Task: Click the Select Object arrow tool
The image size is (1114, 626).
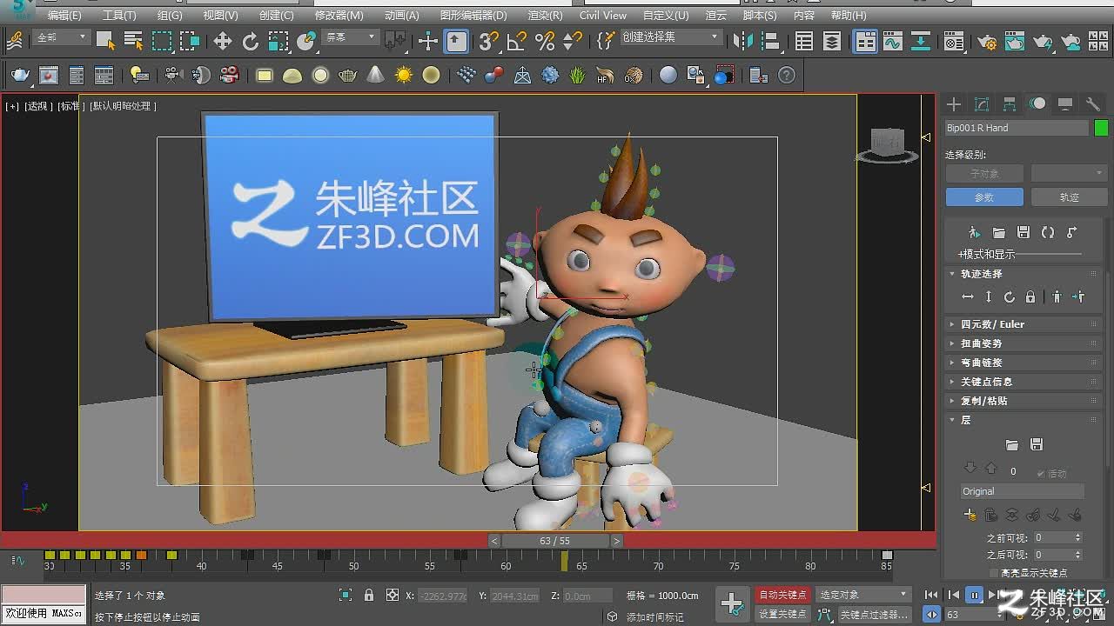Action: 105,41
